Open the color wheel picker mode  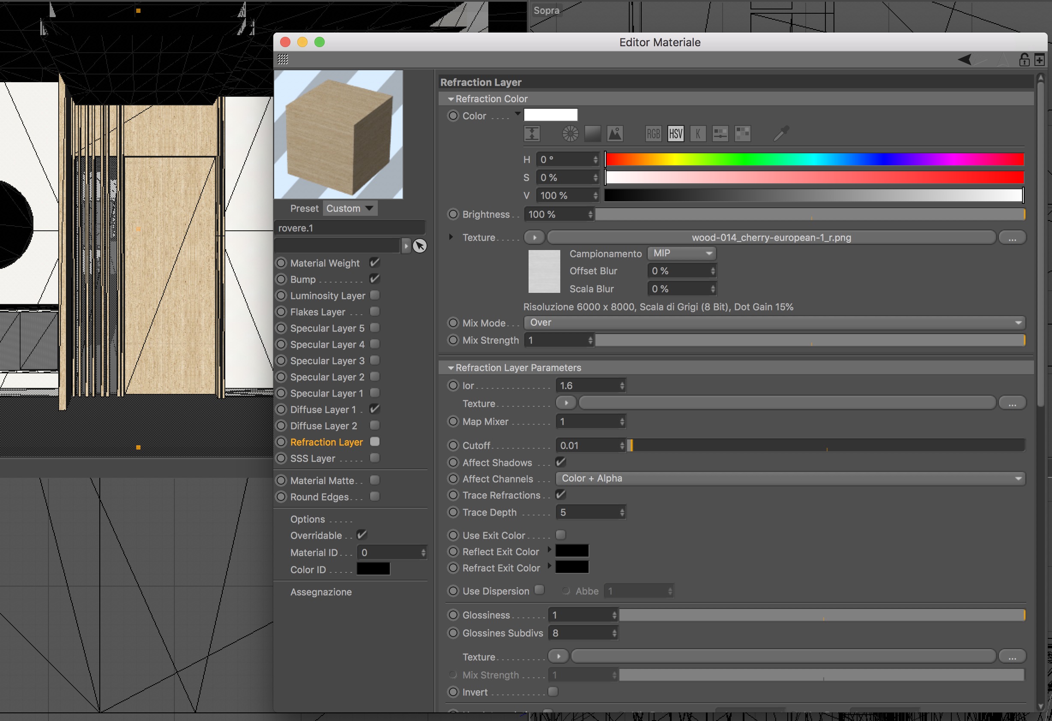pyautogui.click(x=570, y=134)
